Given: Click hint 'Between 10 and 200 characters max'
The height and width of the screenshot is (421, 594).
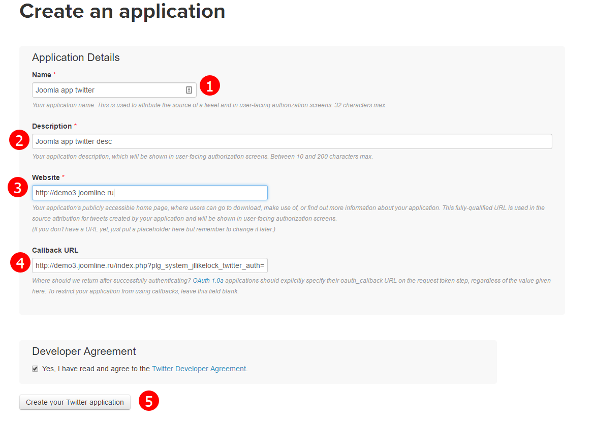Looking at the screenshot, I should [x=322, y=157].
